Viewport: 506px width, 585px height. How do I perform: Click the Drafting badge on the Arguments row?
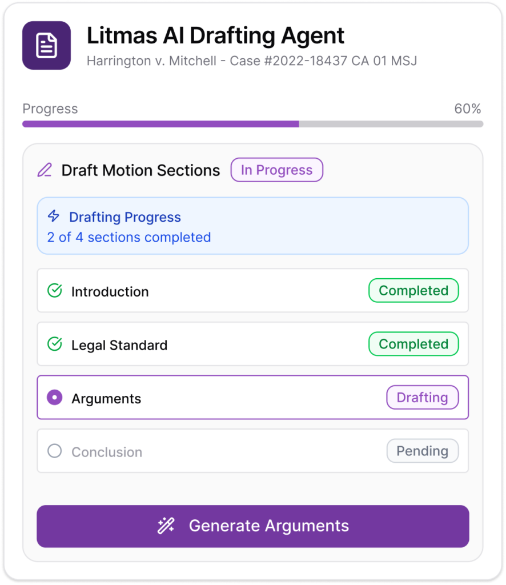[x=423, y=397]
